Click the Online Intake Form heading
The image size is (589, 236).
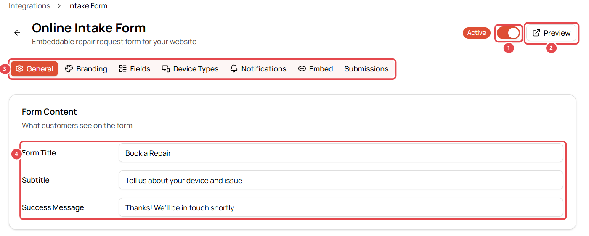[x=89, y=28]
